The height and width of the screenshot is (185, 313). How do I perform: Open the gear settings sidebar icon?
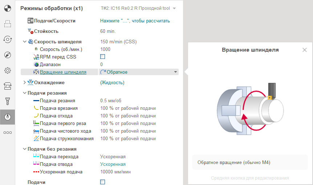pyautogui.click(x=7, y=70)
